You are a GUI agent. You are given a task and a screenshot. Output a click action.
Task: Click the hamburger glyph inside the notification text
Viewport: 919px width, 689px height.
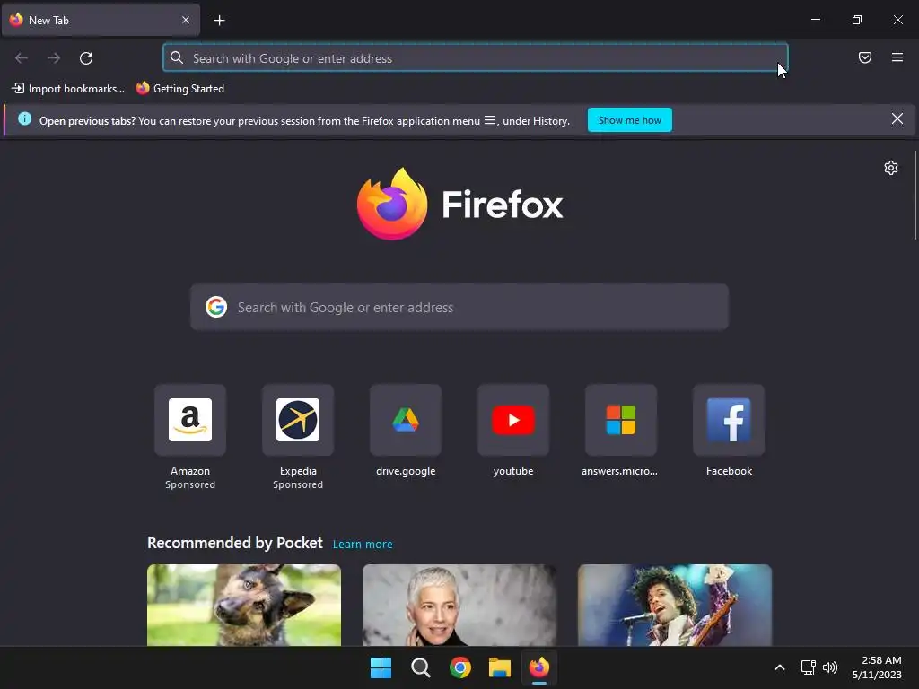click(x=489, y=120)
